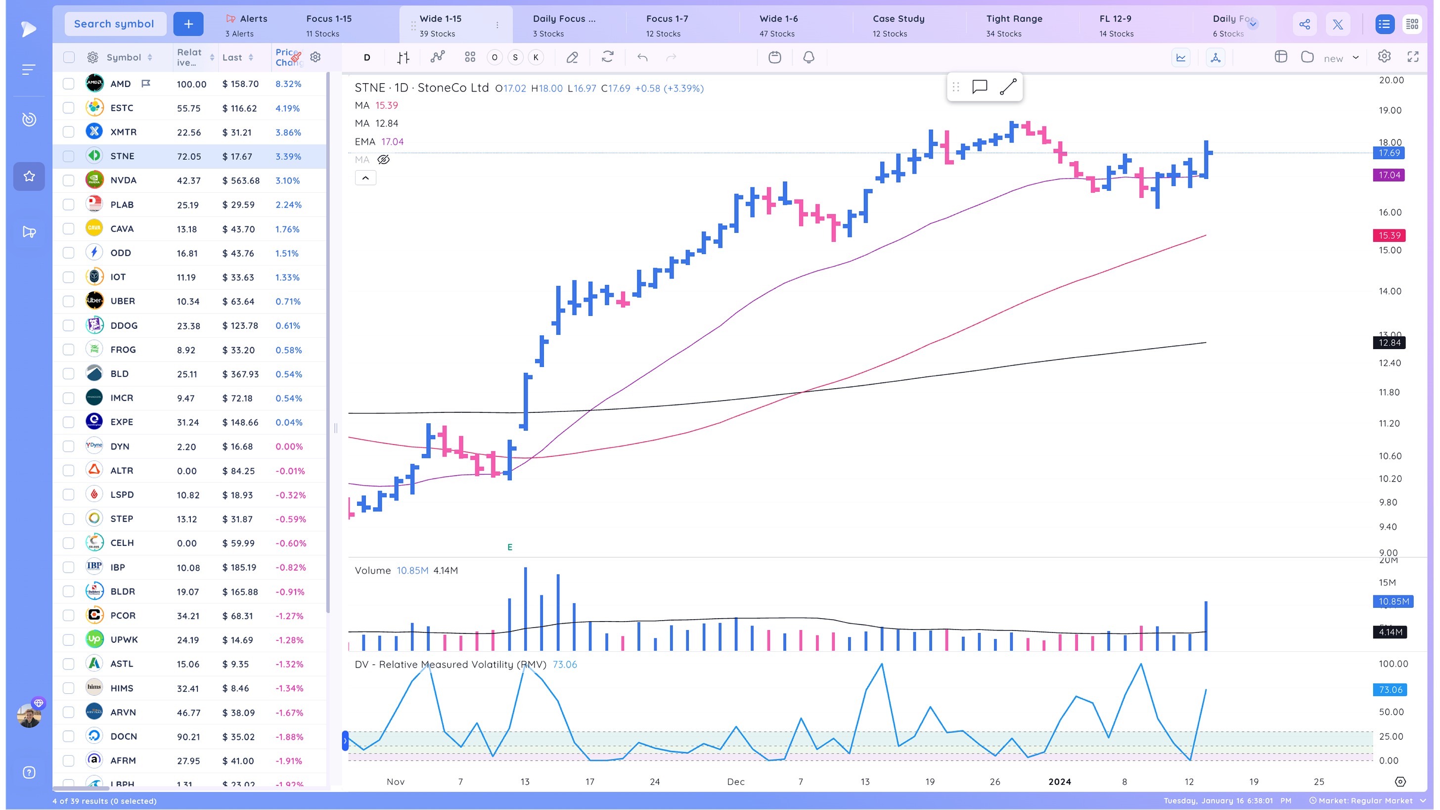
Task: Sort by Last price column arrows
Action: point(251,57)
